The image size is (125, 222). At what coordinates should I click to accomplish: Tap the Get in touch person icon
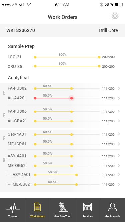coord(113,207)
